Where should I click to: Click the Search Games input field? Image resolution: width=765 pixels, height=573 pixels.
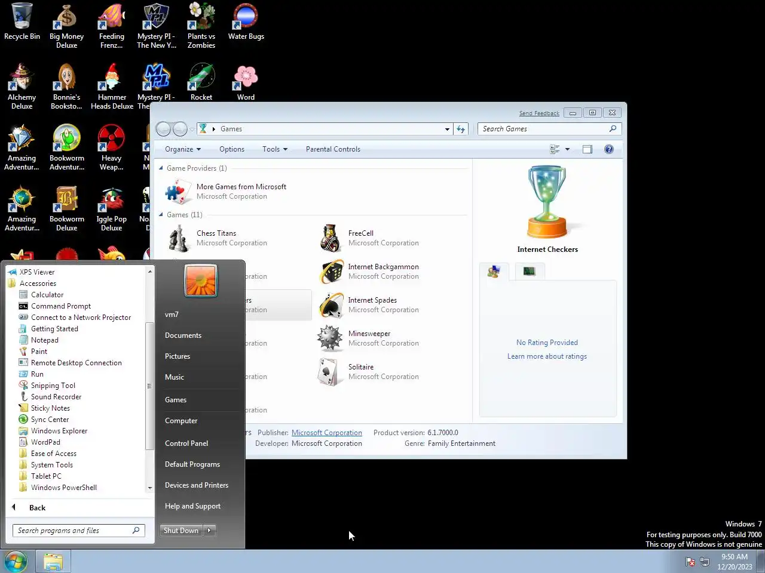543,129
